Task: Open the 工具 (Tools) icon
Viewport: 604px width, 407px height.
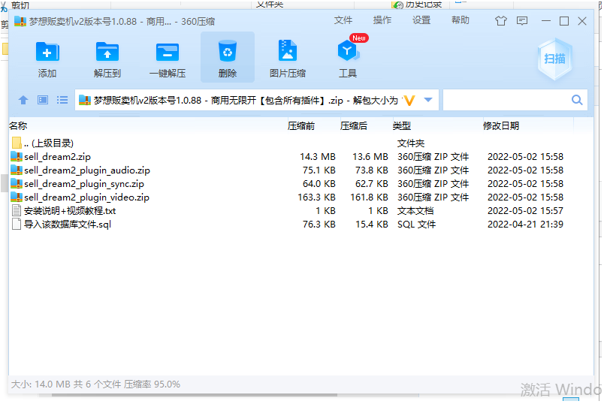Action: (348, 58)
